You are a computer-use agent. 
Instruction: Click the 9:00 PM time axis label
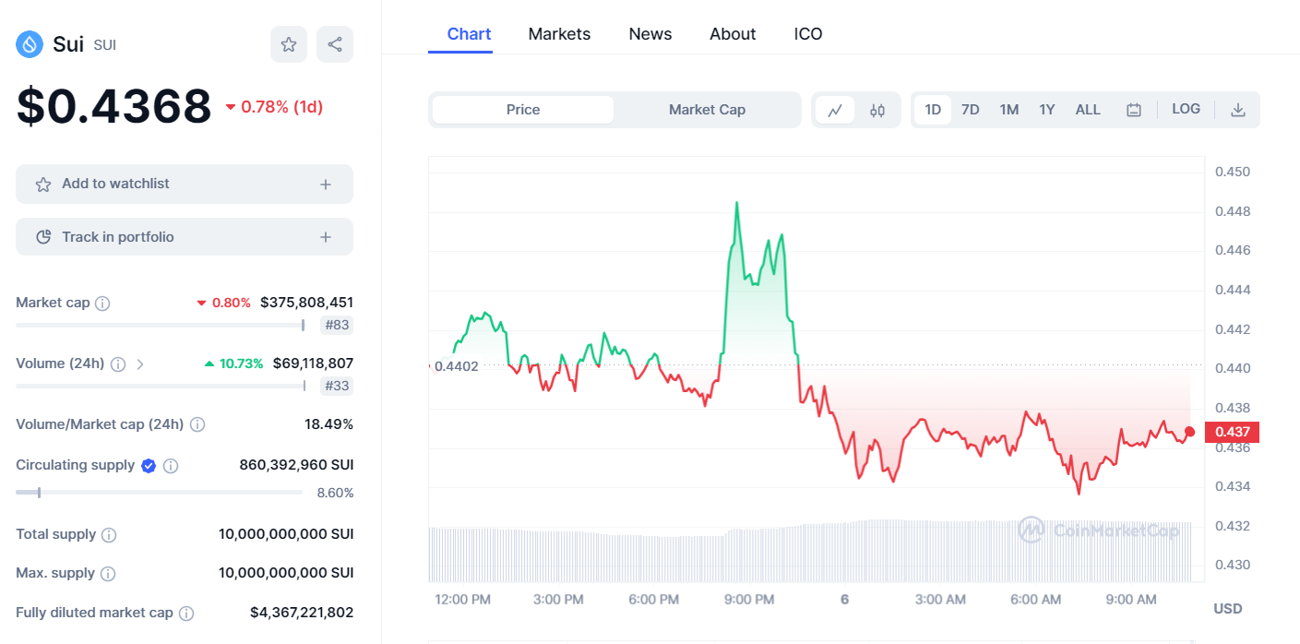point(749,600)
